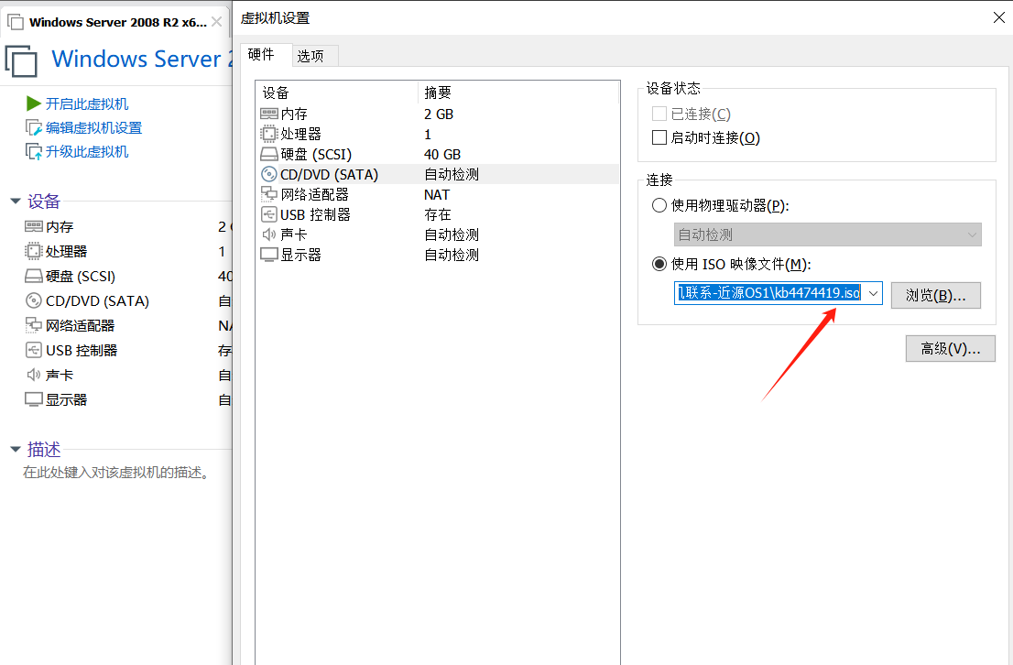The image size is (1013, 665).
Task: Click 网络适配器 label in main window sidebar
Action: [x=80, y=325]
